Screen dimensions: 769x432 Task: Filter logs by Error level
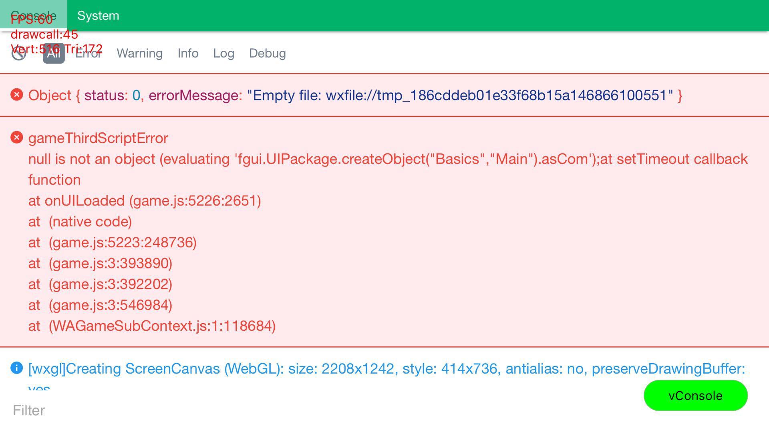[89, 54]
